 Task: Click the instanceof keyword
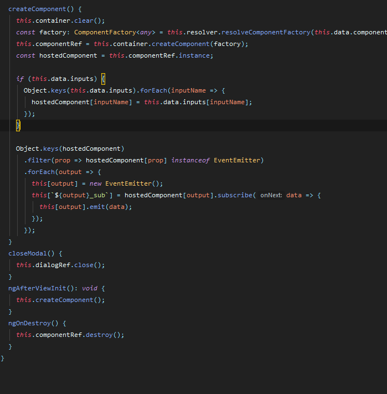tap(190, 160)
